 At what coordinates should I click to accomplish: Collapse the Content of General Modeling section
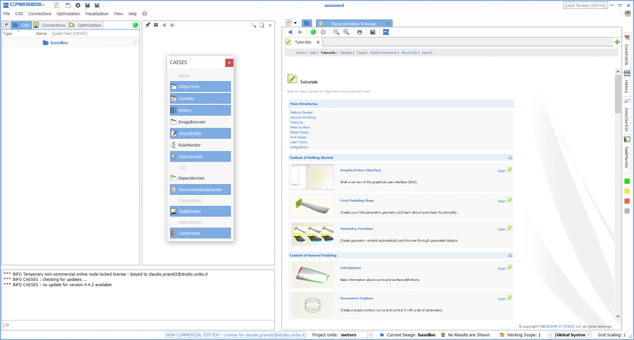[x=510, y=256]
